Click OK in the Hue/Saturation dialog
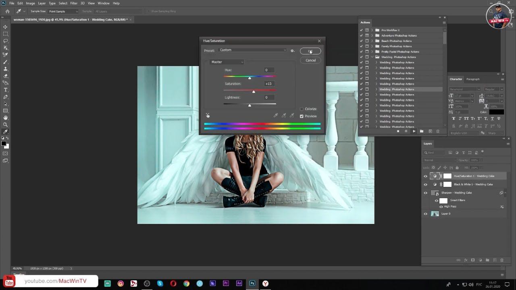The width and height of the screenshot is (516, 290). click(310, 51)
